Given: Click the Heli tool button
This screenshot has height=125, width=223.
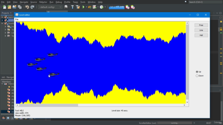Looking at the screenshot, I should 201,35.
